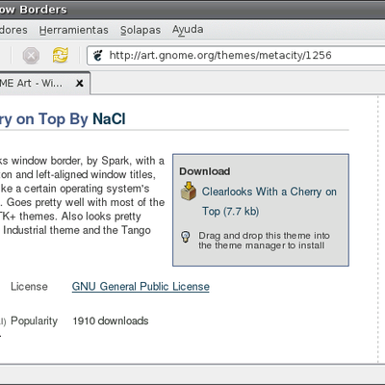This screenshot has width=385, height=385.
Task: Click the 'ow Borders' window title bar
Action: (192, 10)
